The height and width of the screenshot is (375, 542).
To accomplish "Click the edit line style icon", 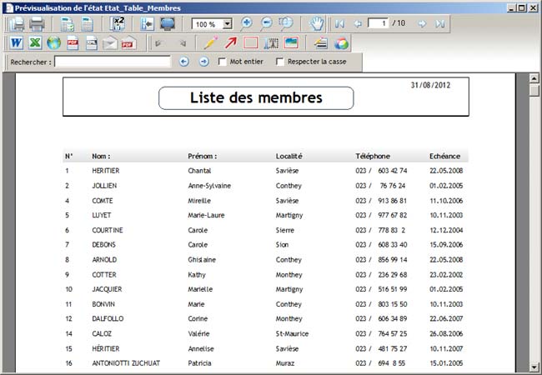I will point(321,43).
